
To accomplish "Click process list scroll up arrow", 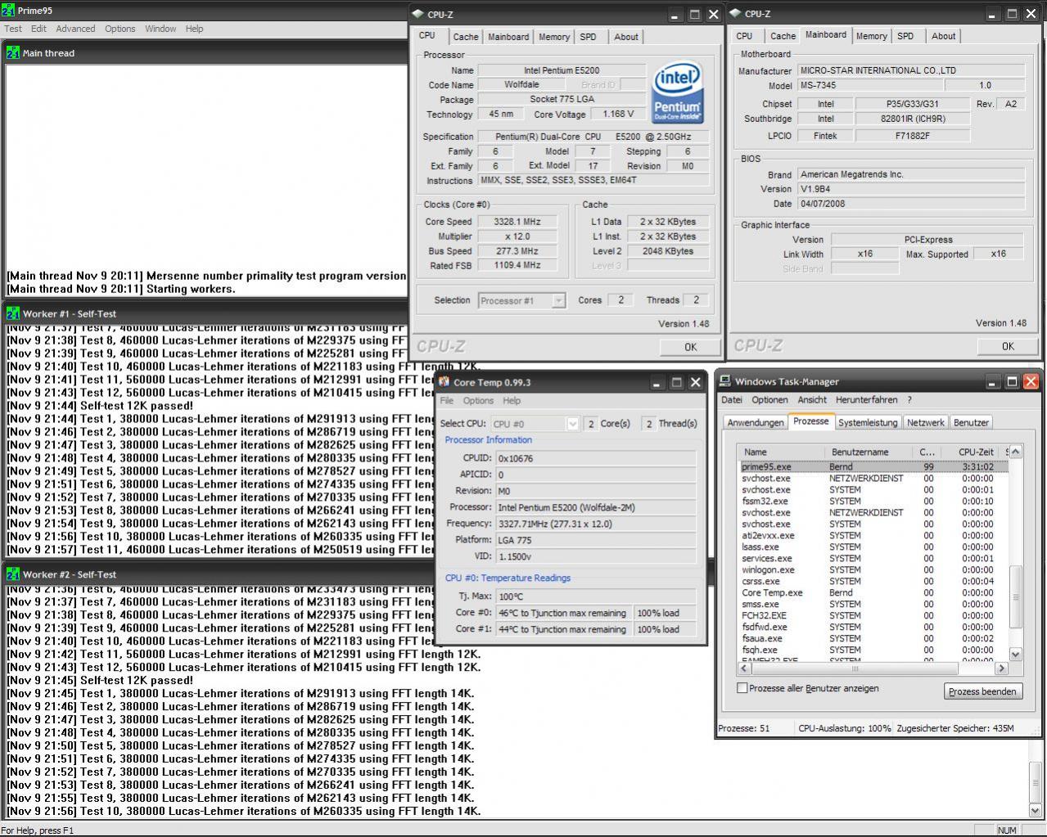I will (x=1015, y=452).
